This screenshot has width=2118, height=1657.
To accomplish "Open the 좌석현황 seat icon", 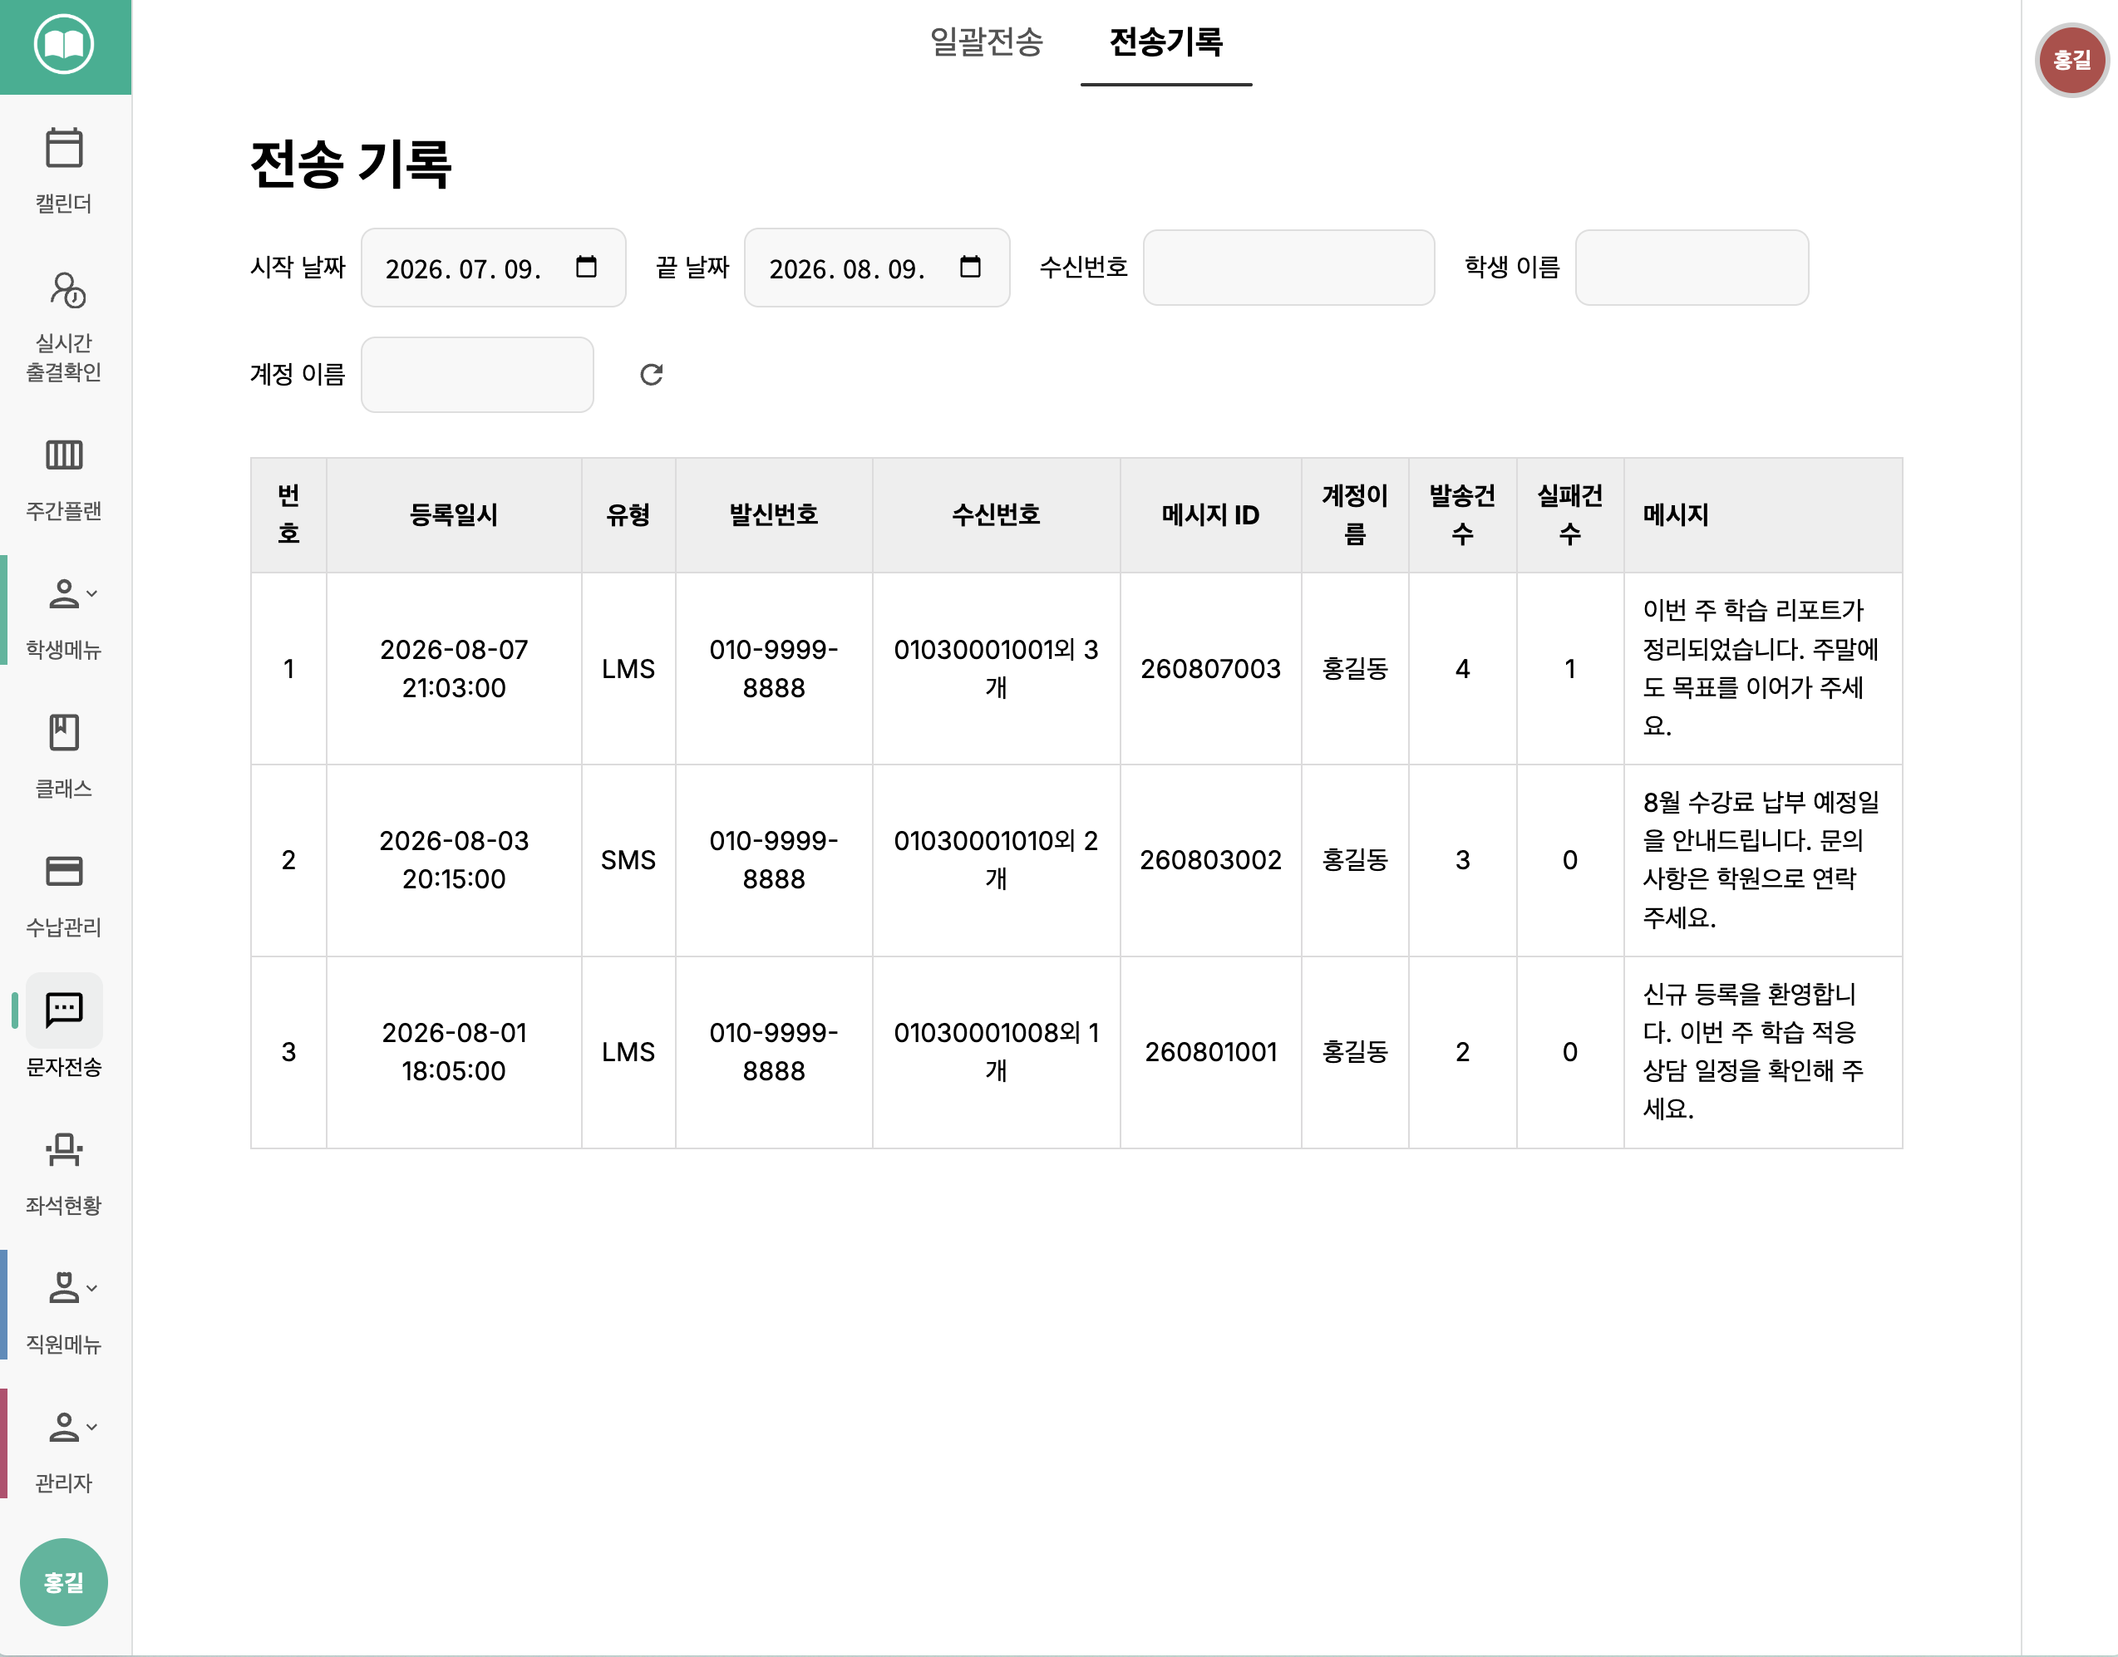I will coord(64,1149).
